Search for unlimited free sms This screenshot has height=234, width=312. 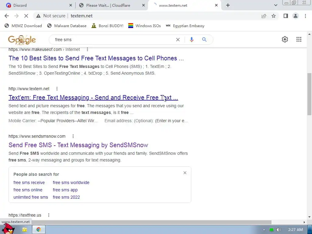click(31, 197)
